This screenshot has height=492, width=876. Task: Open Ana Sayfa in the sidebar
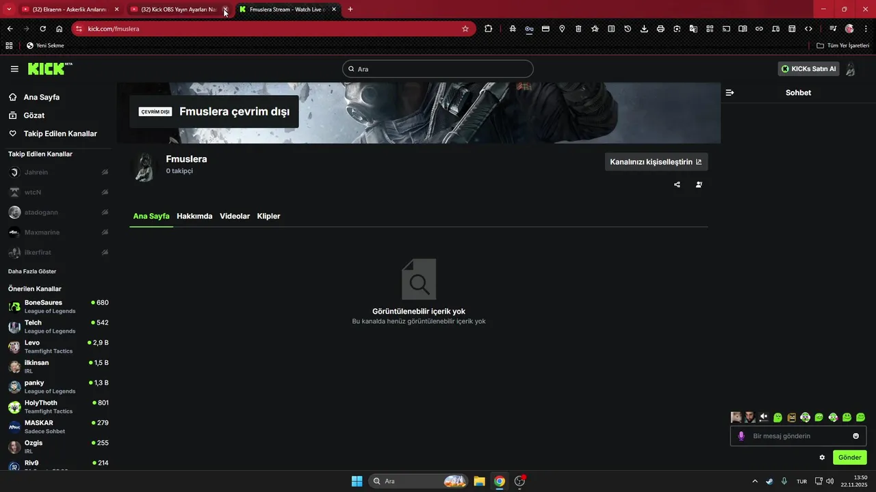pyautogui.click(x=42, y=97)
